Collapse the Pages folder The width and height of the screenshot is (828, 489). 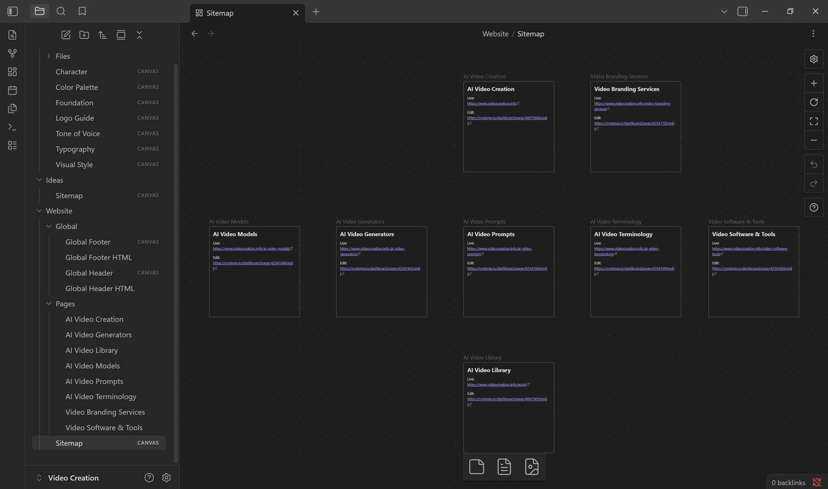click(x=49, y=304)
